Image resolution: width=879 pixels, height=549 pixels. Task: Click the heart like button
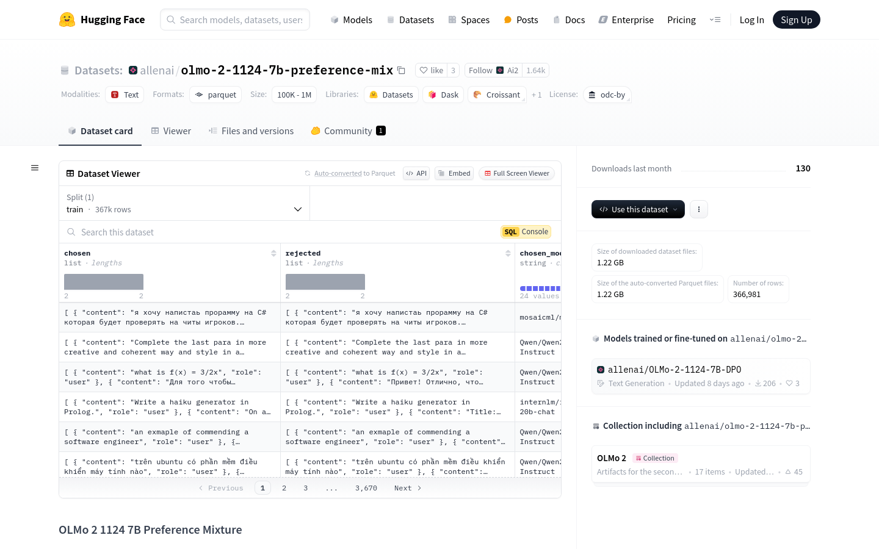(x=431, y=70)
